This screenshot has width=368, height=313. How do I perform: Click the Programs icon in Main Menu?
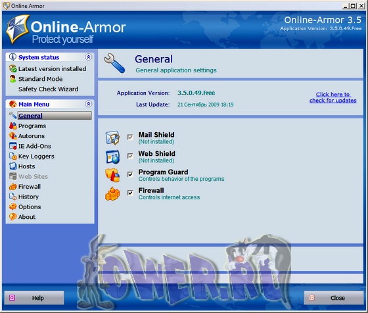(x=12, y=126)
